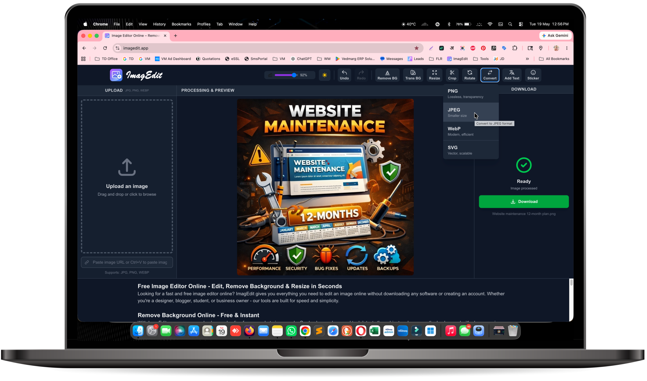Click the Ask Gemini button

pos(555,35)
